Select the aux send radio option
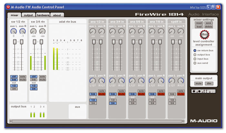The image size is (226, 133). (x=195, y=63)
